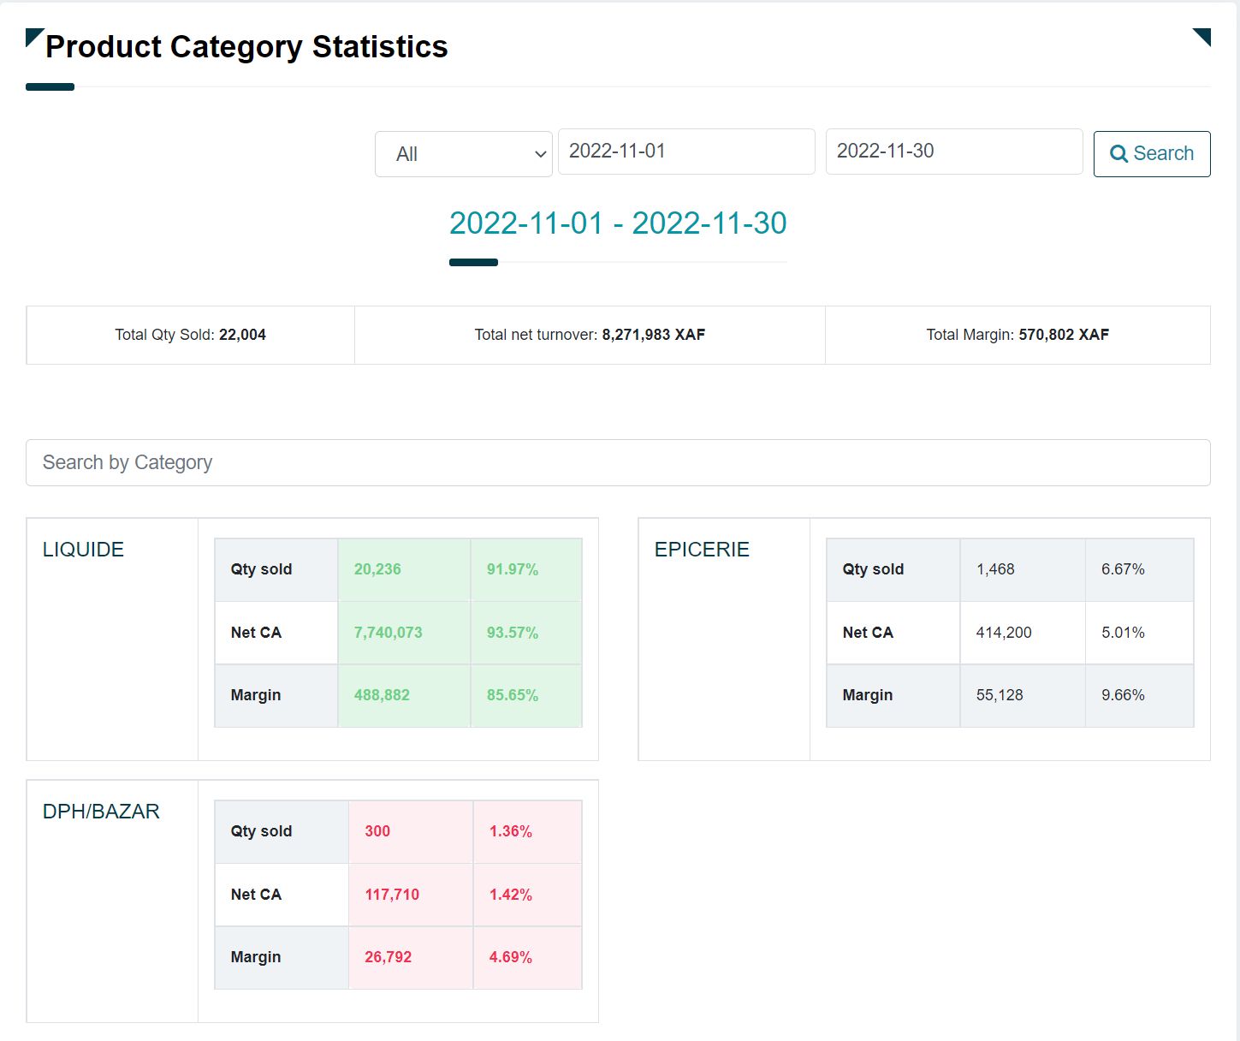This screenshot has height=1041, width=1240.
Task: Click the dropdown chevron arrow next to All
Action: (x=540, y=154)
